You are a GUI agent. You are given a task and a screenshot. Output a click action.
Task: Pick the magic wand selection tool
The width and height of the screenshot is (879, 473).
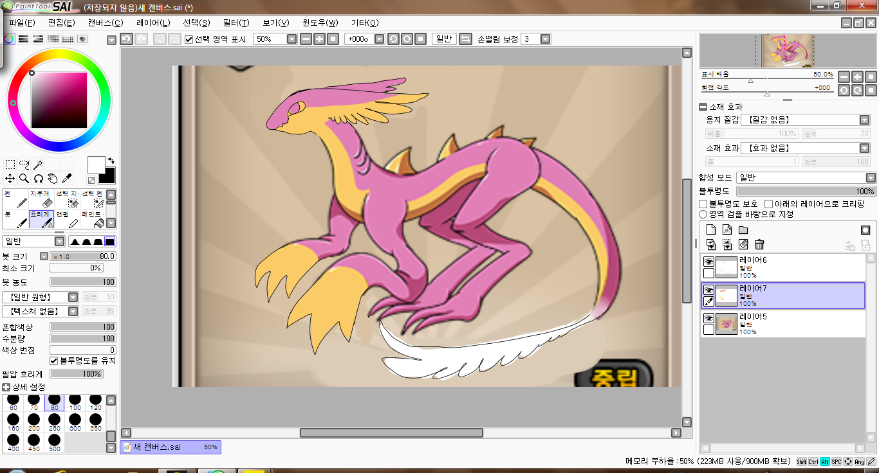pyautogui.click(x=39, y=165)
